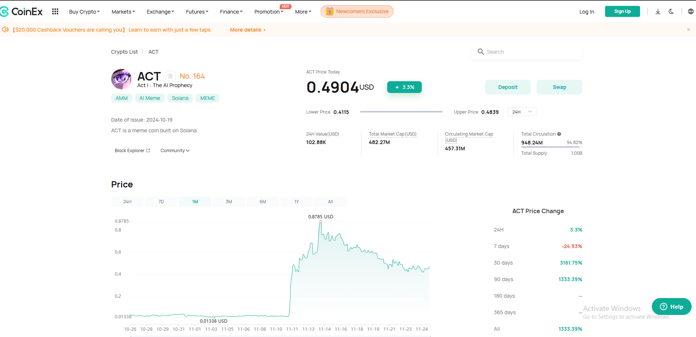The width and height of the screenshot is (696, 337).
Task: Open More details link in banner
Action: 248,30
